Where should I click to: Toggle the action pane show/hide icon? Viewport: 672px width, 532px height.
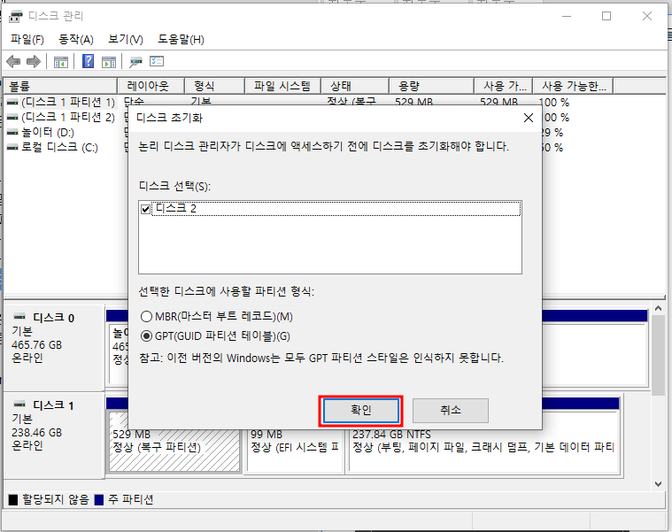pyautogui.click(x=109, y=62)
